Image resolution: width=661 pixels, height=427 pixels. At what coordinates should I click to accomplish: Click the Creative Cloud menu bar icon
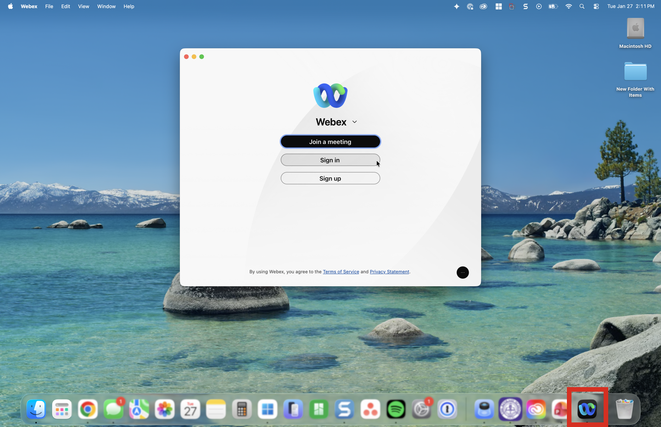click(483, 6)
